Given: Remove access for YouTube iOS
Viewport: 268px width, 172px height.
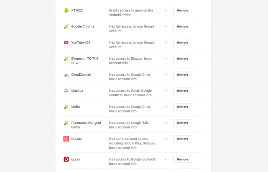Looking at the screenshot, I should [183, 42].
